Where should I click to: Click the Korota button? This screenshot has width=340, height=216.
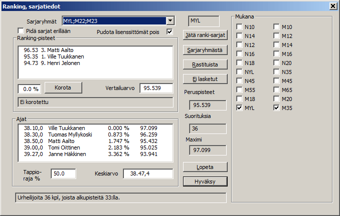pos(63,87)
